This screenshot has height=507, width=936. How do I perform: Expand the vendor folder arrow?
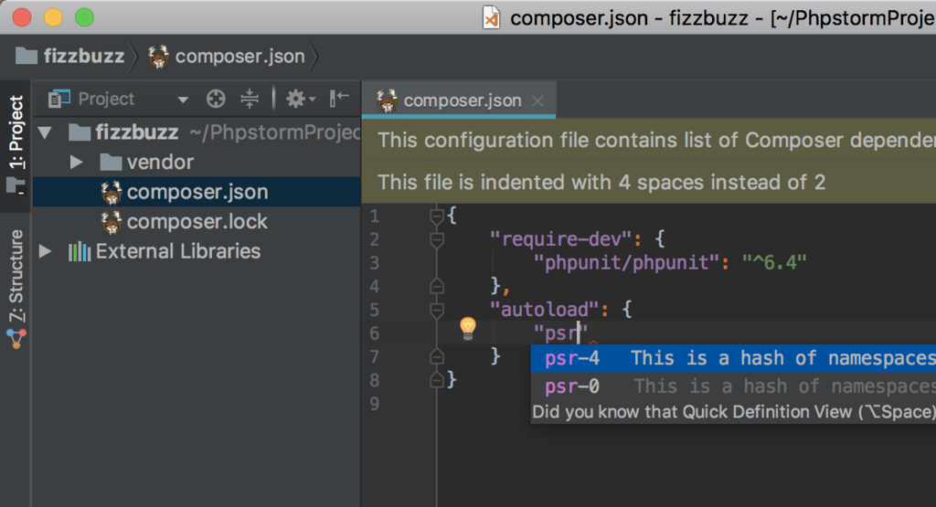pyautogui.click(x=76, y=162)
